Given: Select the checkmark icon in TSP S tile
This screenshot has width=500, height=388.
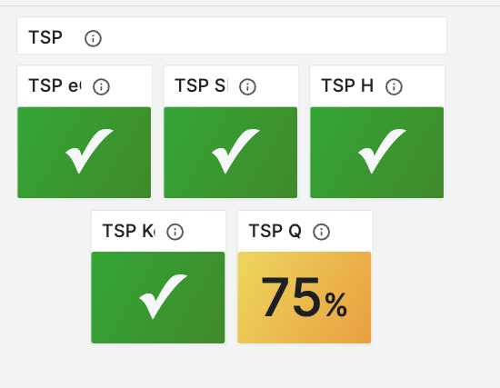Looking at the screenshot, I should click(x=235, y=151).
